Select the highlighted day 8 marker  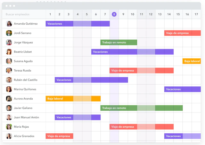click(x=114, y=14)
